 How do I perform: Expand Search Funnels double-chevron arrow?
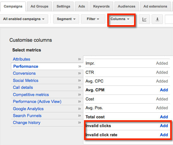click(80, 116)
